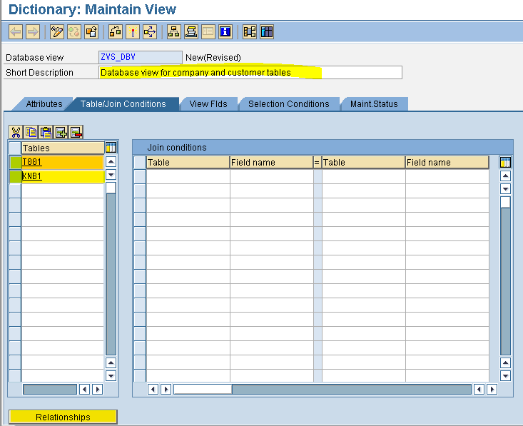Viewport: 523px width, 426px height.
Task: Select first empty Join conditions row marker
Action: (140, 176)
